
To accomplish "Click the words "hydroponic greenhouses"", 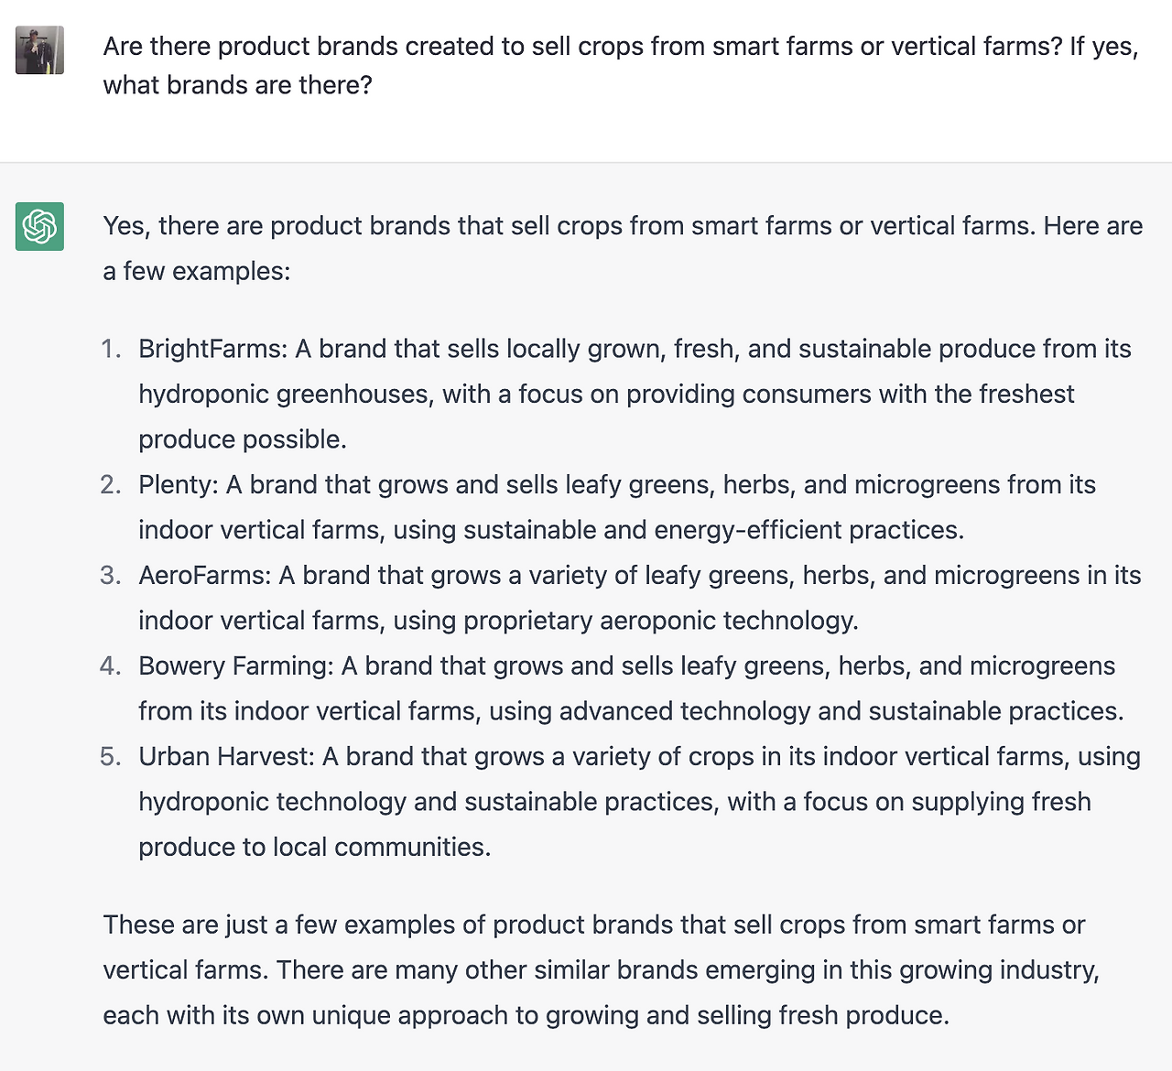I will [x=284, y=394].
